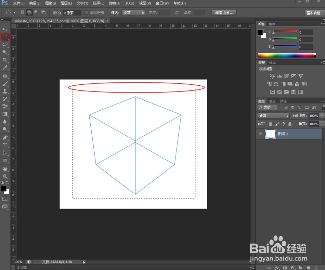Choose New Selection mode
This screenshot has height=270, width=325.
(x=22, y=12)
